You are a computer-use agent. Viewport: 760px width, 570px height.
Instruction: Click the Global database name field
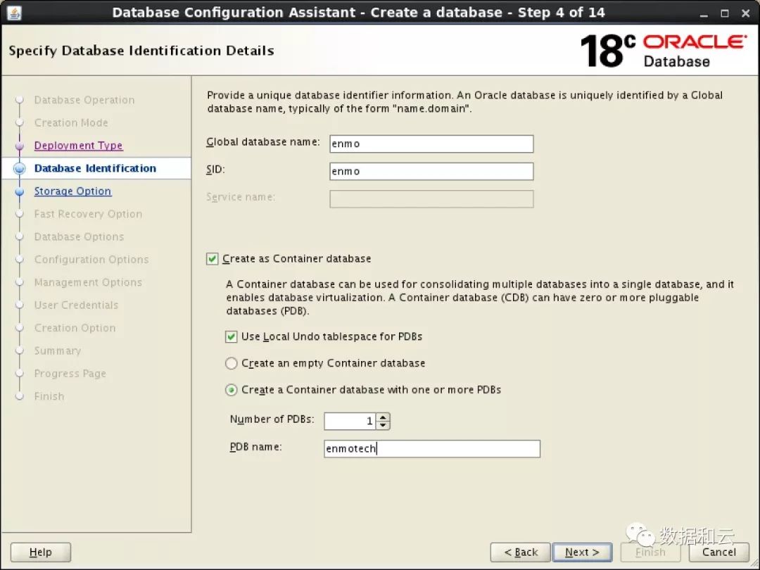pos(431,144)
